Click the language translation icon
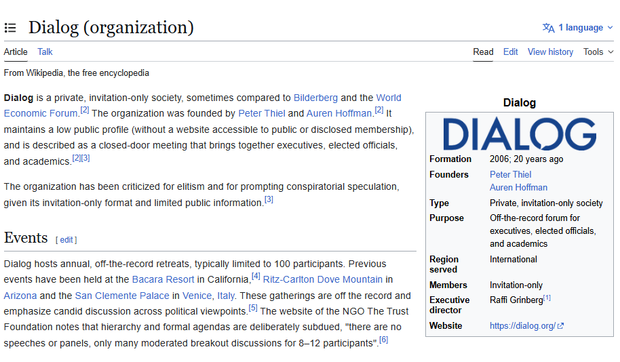The width and height of the screenshot is (620, 362). tap(548, 28)
